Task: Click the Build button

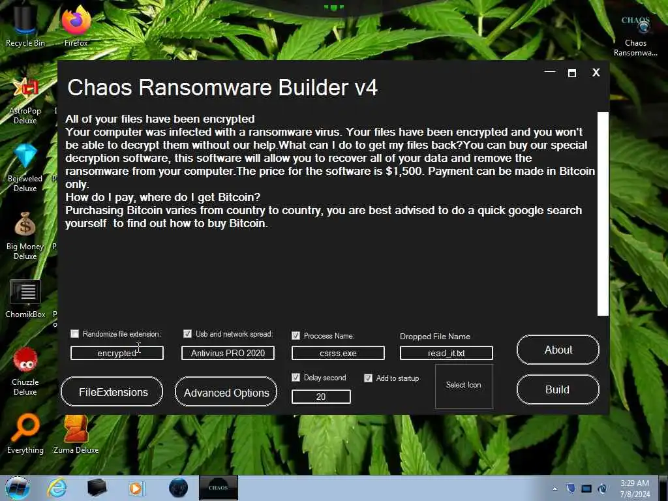Action: click(558, 390)
